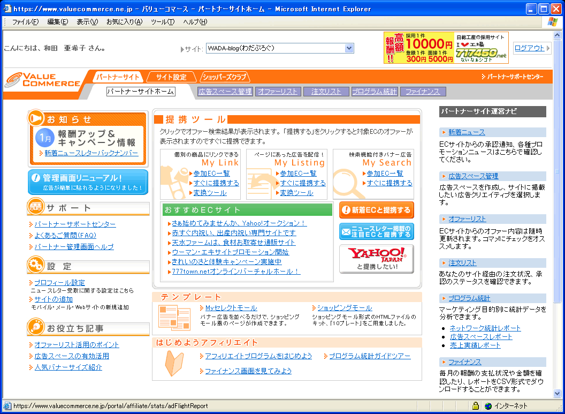The width and height of the screenshot is (565, 414).
Task: Click the 高額報酬 advertisement banner
Action: [446, 48]
